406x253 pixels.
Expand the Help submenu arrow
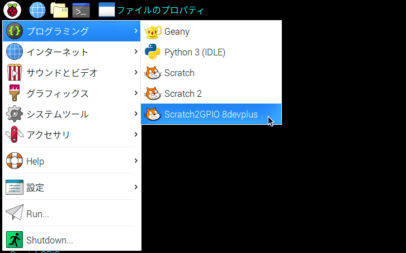[x=136, y=161]
